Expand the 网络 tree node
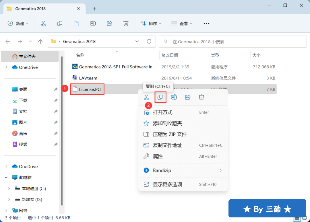The width and height of the screenshot is (310, 222). pyautogui.click(x=7, y=211)
